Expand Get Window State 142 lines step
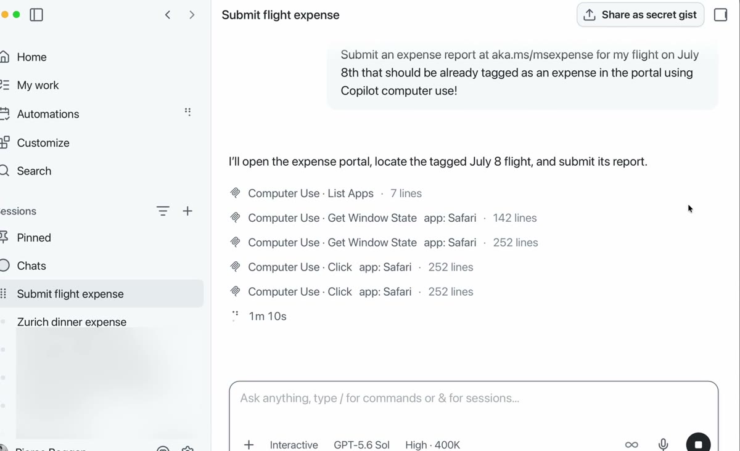The height and width of the screenshot is (451, 740). coord(383,218)
